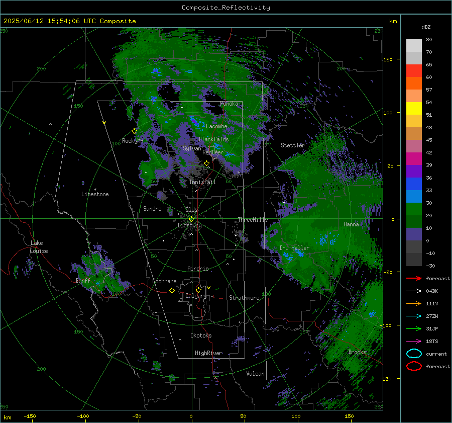The height and width of the screenshot is (423, 452).
Task: Select the white 04DK arrow icon
Action: pyautogui.click(x=414, y=291)
